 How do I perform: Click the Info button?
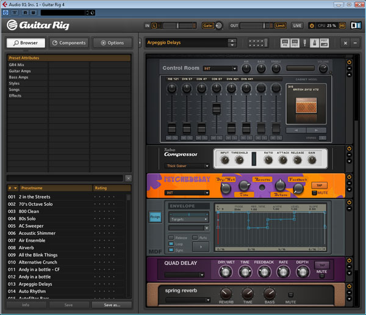26,305
